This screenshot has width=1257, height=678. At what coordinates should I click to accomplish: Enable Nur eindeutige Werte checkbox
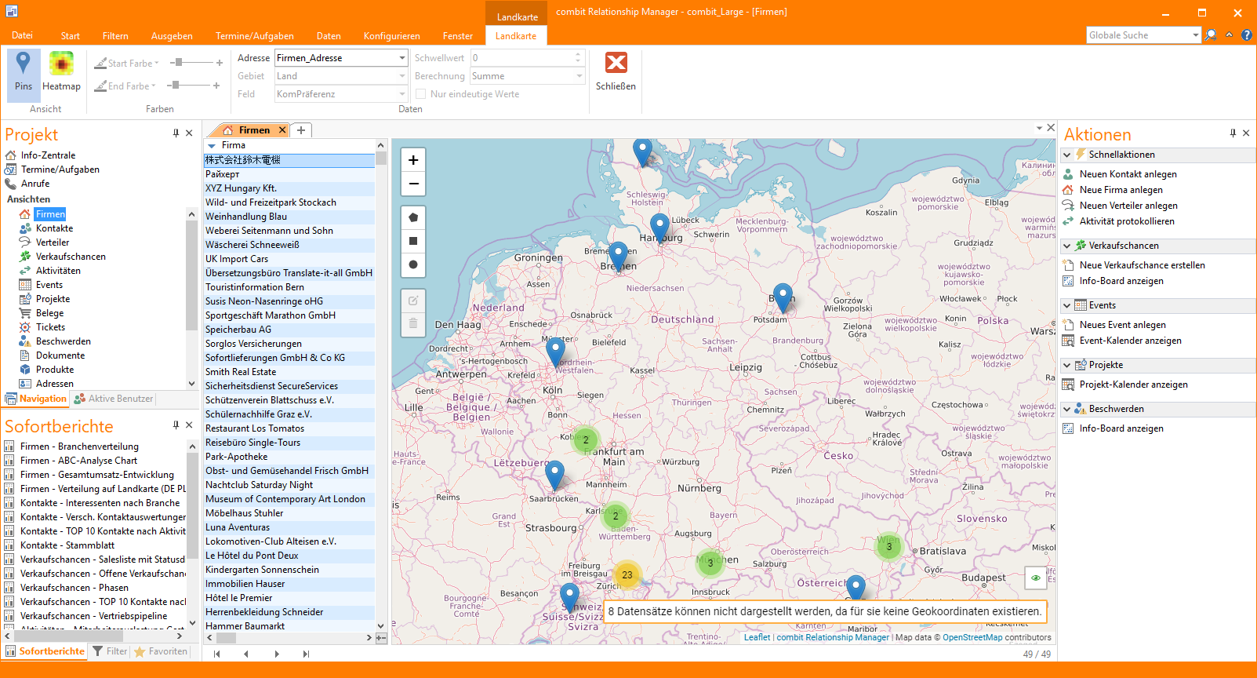pyautogui.click(x=421, y=94)
